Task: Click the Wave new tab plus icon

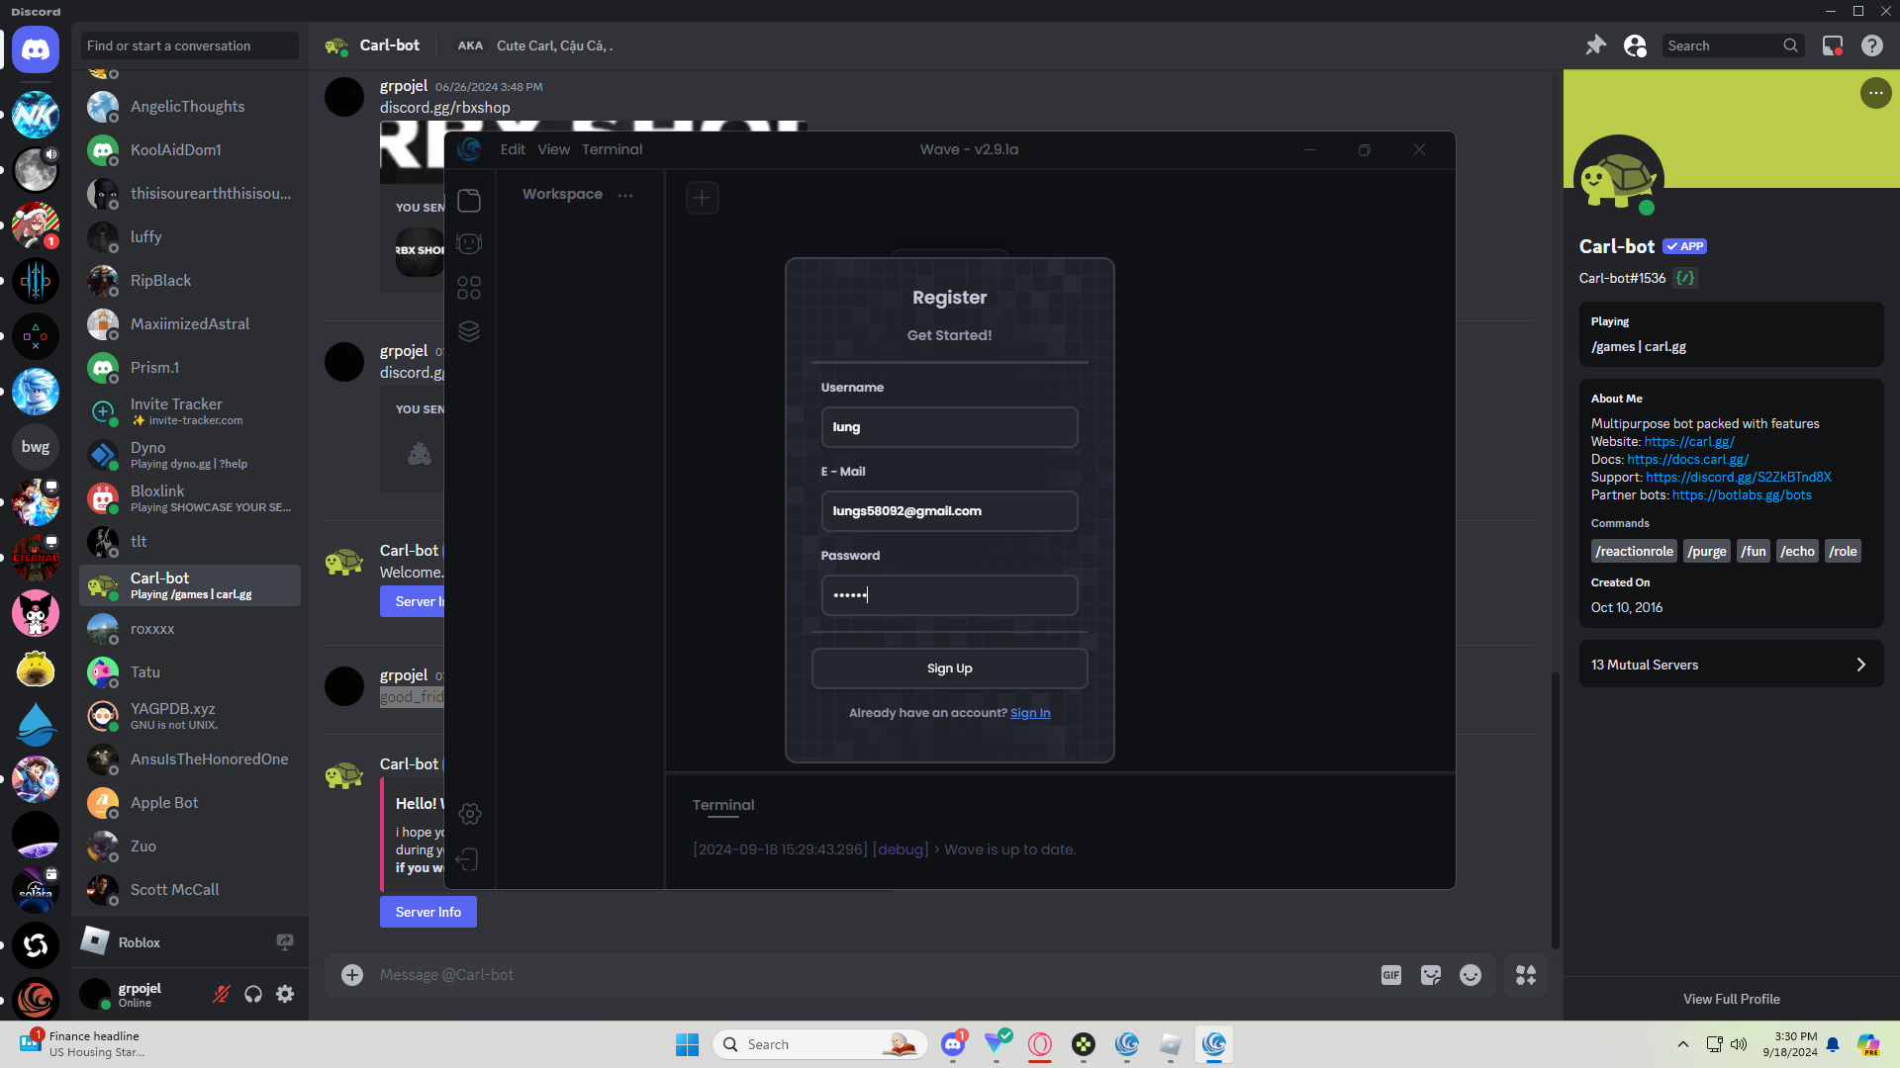Action: tap(702, 198)
